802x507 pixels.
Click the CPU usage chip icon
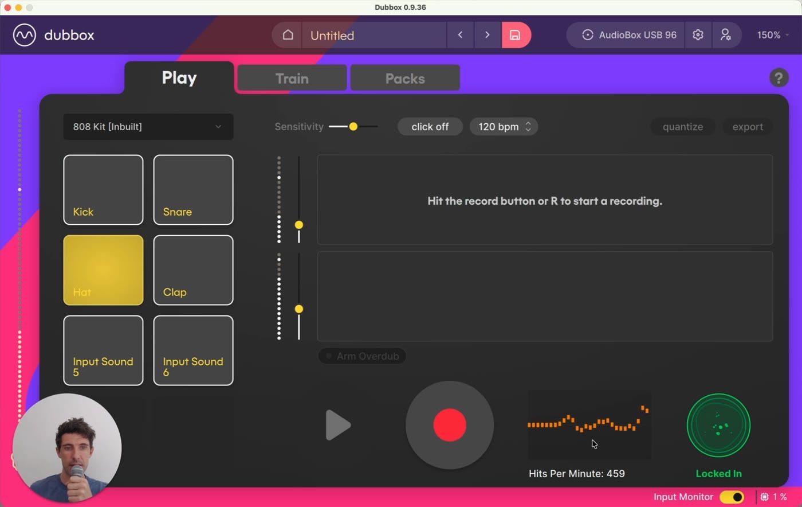764,497
